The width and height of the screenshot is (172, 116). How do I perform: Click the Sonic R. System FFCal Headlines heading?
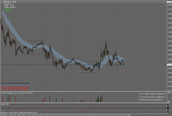pyautogui.click(x=15, y=83)
